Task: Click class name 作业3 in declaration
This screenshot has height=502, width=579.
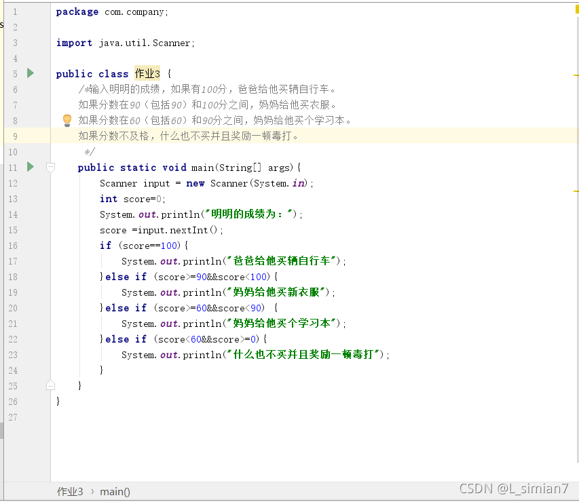Action: [x=147, y=73]
